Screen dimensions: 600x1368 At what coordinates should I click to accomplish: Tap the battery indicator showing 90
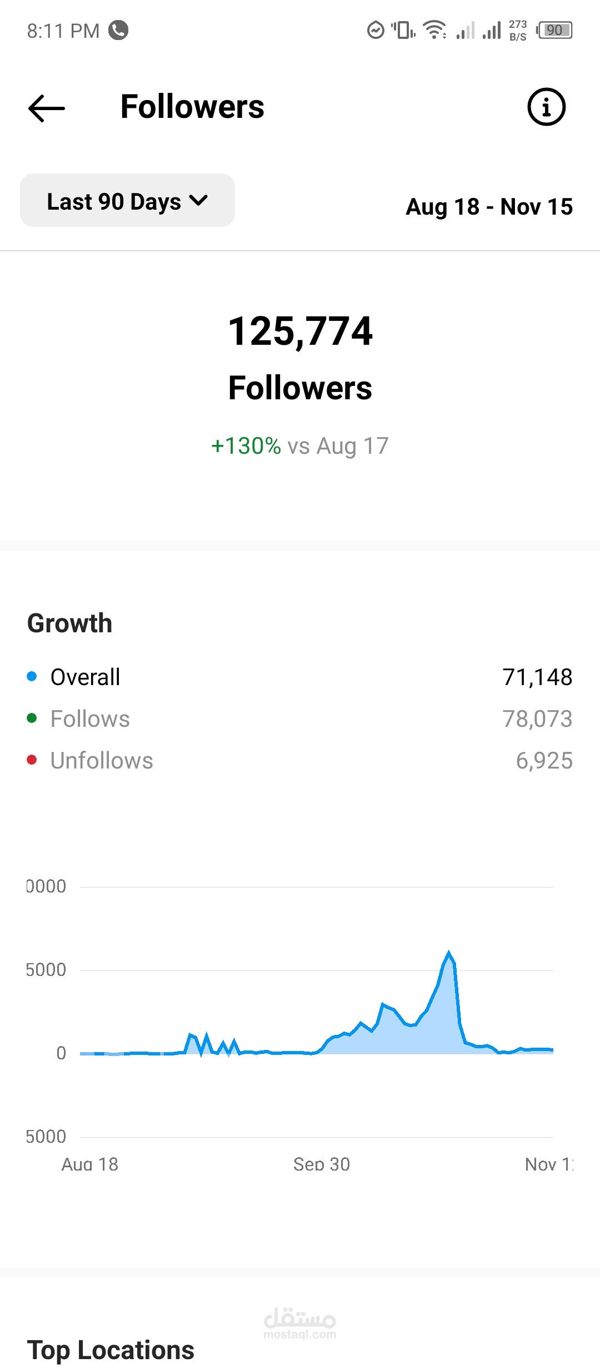pos(554,30)
